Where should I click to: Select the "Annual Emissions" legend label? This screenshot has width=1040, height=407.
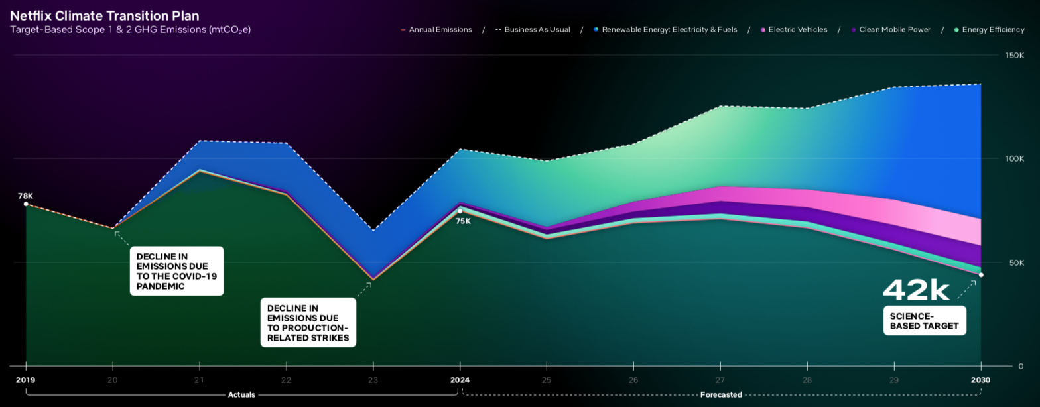click(x=440, y=30)
